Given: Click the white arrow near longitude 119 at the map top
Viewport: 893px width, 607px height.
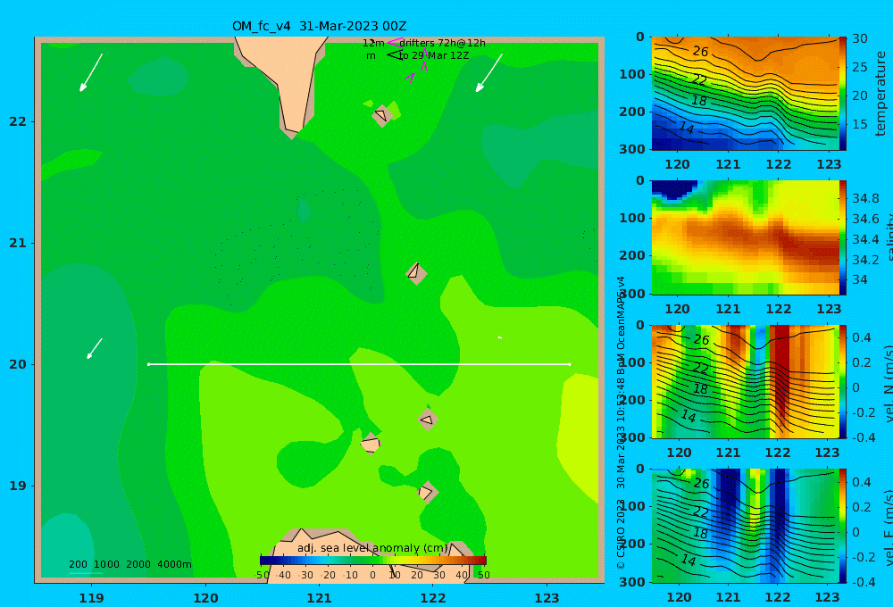Looking at the screenshot, I should pos(91,72).
